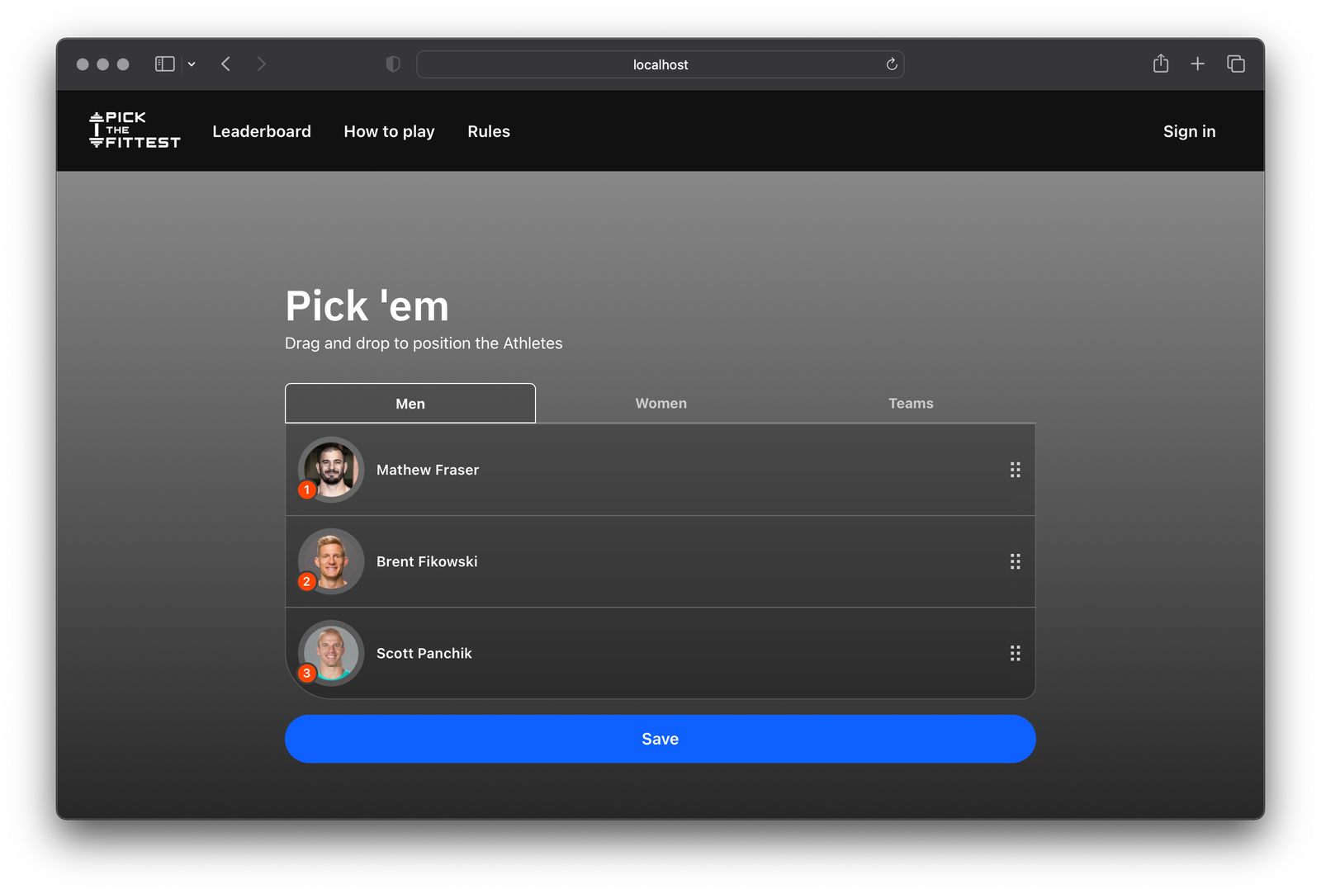Open the Leaderboard page
Image resolution: width=1321 pixels, height=894 pixels.
coord(262,131)
